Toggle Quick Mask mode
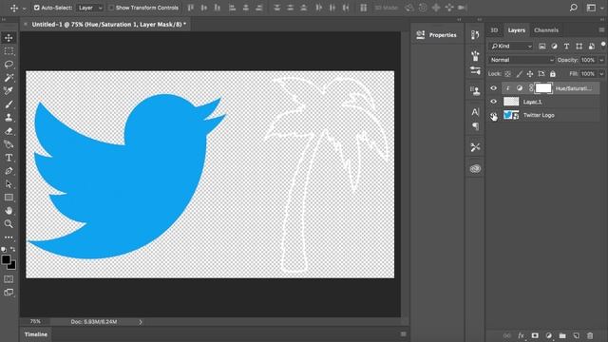This screenshot has height=342, width=608. pyautogui.click(x=9, y=279)
